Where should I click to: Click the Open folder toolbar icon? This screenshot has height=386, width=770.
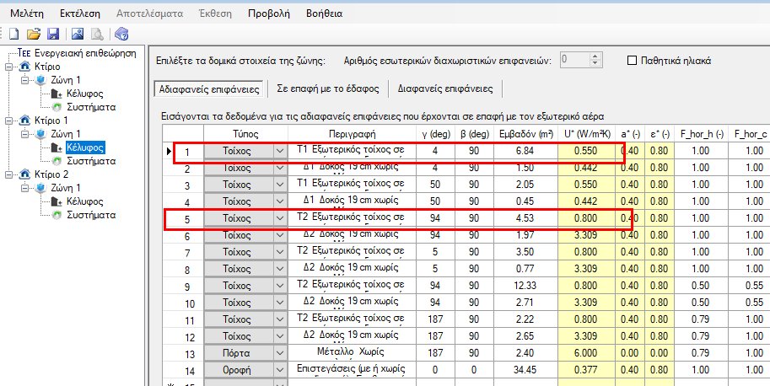pos(34,34)
